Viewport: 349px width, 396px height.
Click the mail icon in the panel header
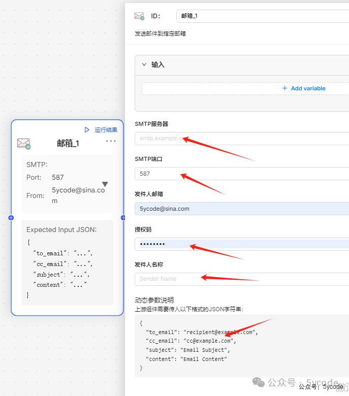tap(139, 16)
